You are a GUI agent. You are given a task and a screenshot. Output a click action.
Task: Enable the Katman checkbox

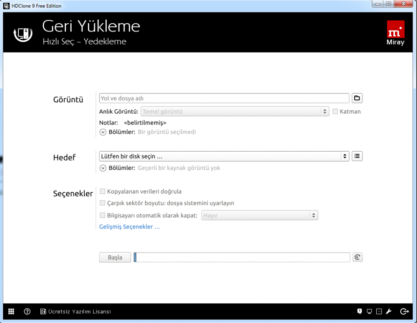pos(336,112)
